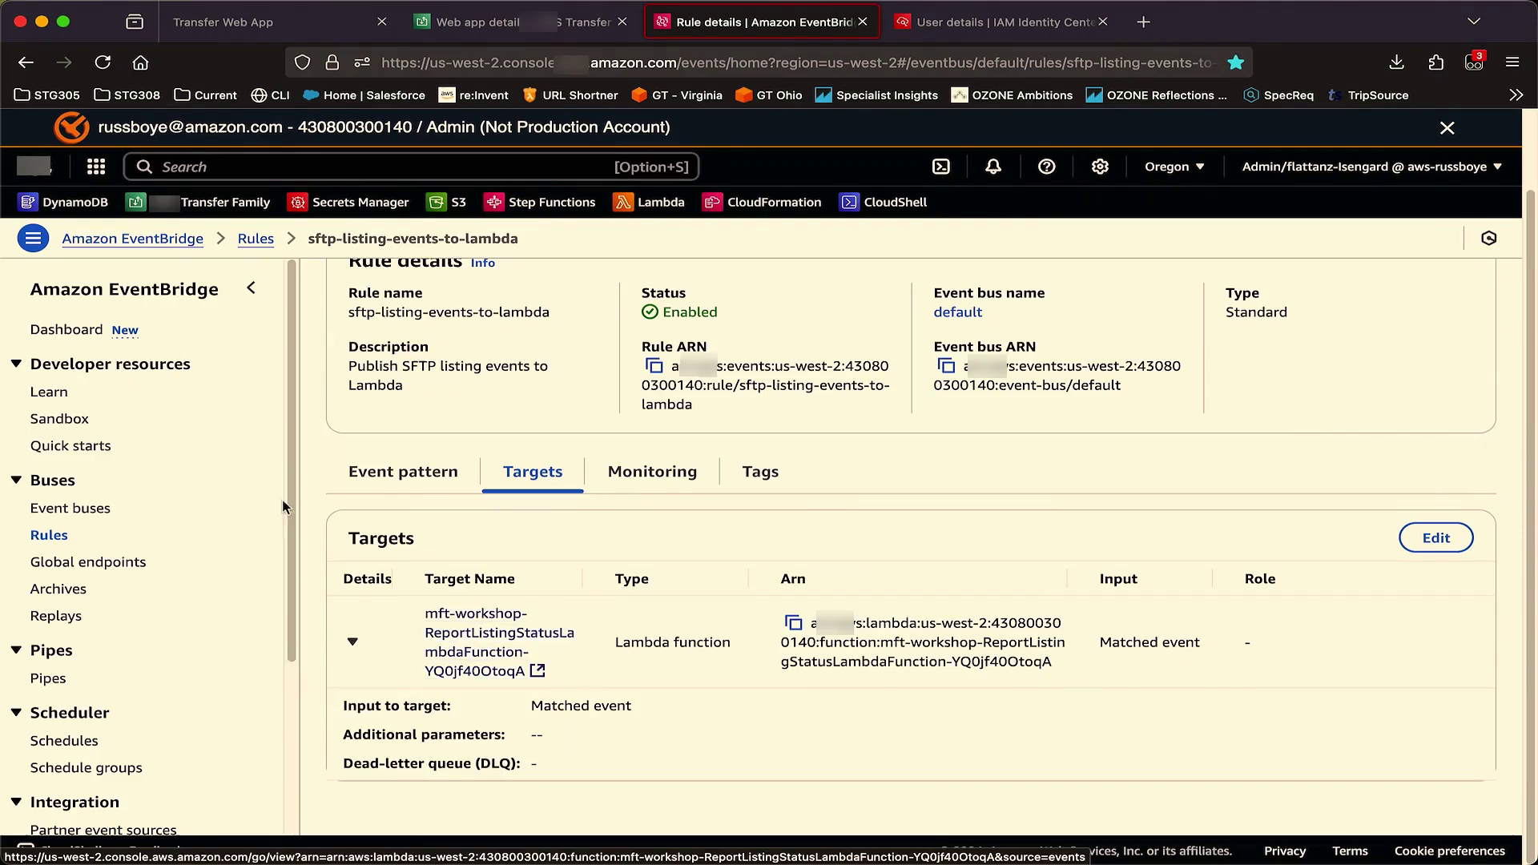Open Dashboard in the sidebar
The image size is (1538, 865).
(x=66, y=329)
